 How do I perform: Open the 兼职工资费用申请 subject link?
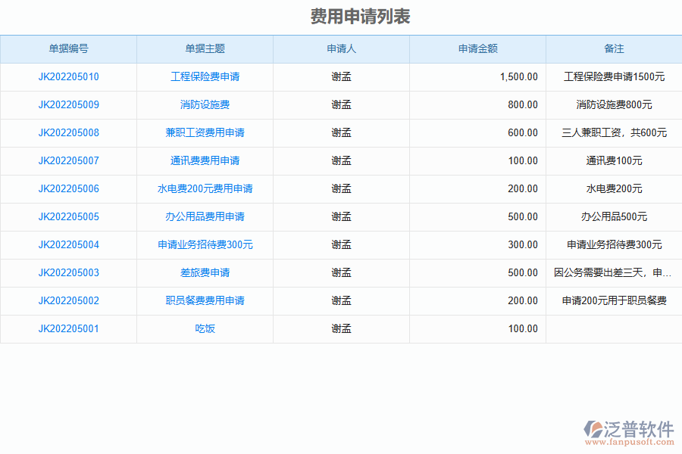click(205, 133)
